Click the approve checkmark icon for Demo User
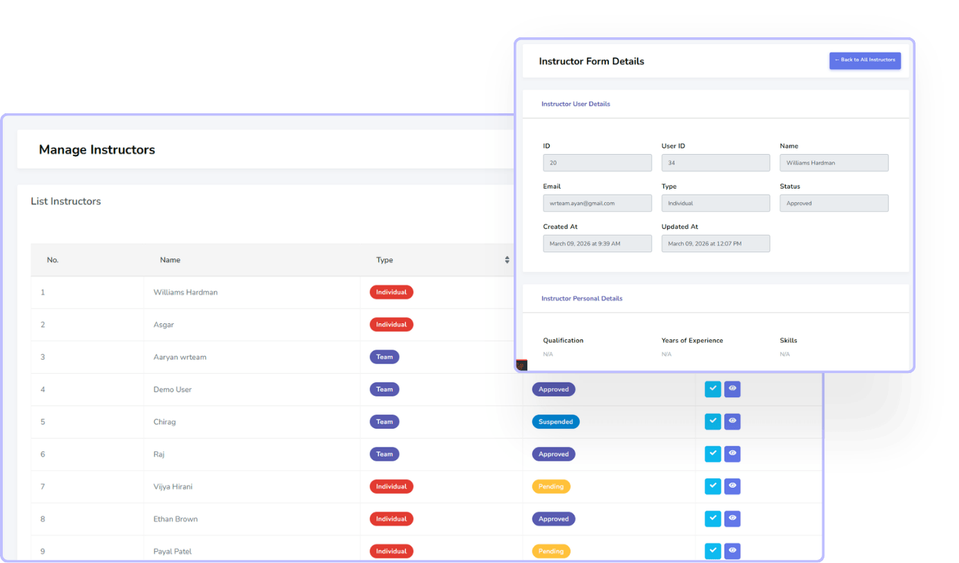This screenshot has height=563, width=959. click(713, 389)
